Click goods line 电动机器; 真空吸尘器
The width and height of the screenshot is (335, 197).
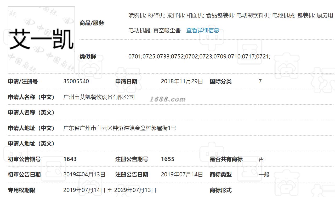click(x=155, y=31)
